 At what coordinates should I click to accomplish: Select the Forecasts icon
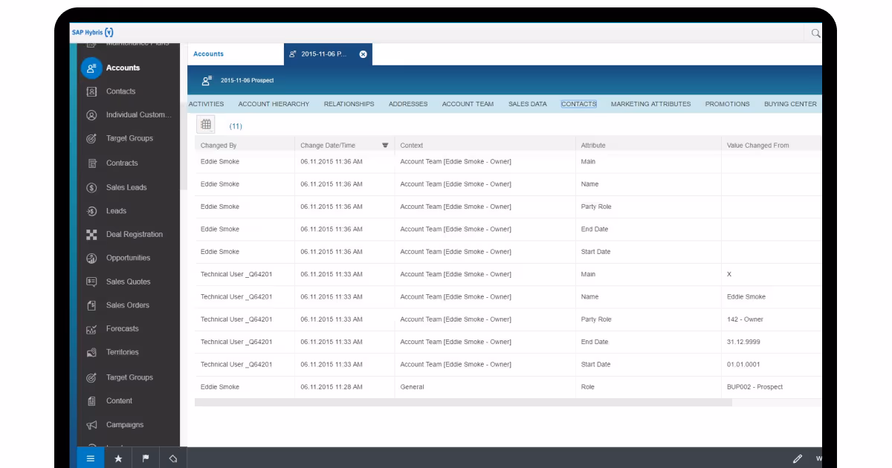pyautogui.click(x=92, y=328)
